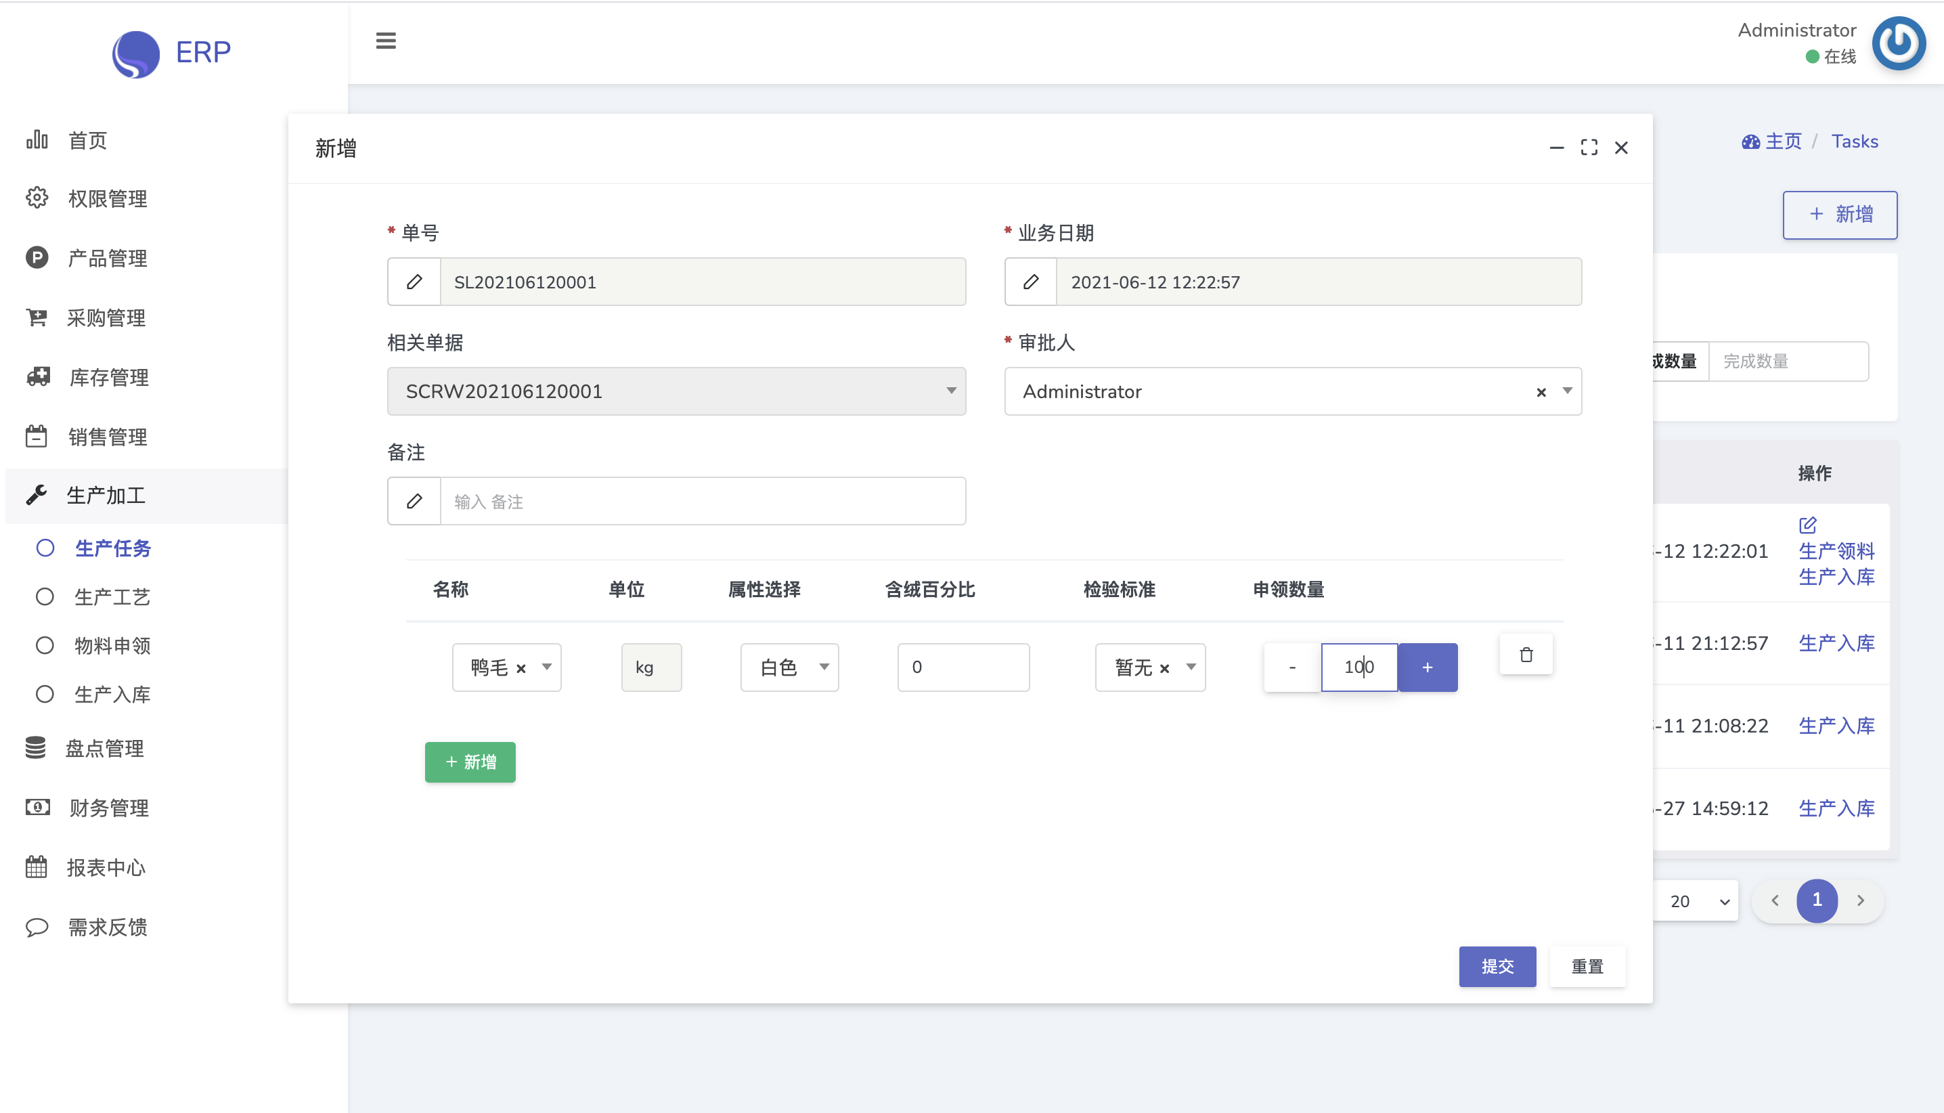Select the 物料申领 radio menu item
The height and width of the screenshot is (1113, 1944).
(x=112, y=645)
